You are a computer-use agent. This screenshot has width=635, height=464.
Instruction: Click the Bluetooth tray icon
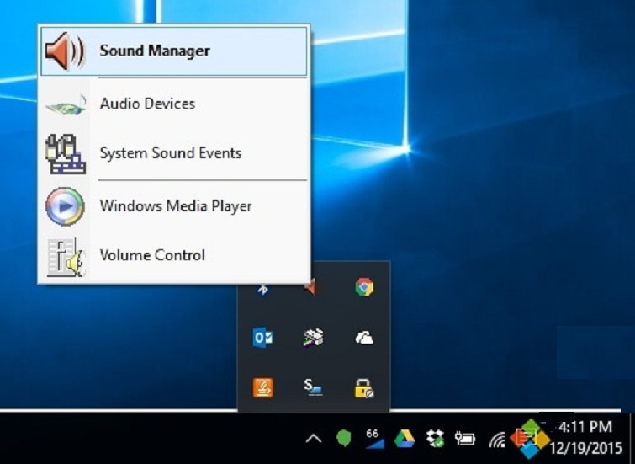pos(262,289)
